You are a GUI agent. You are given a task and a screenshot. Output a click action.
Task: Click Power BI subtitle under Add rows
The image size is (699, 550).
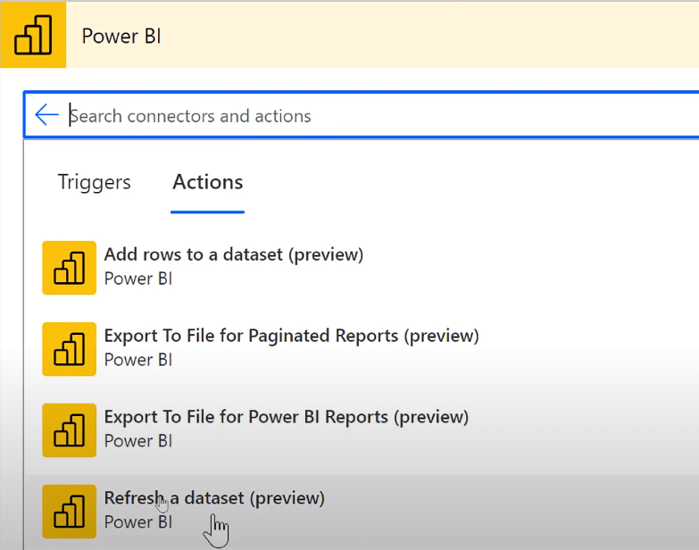tap(138, 279)
